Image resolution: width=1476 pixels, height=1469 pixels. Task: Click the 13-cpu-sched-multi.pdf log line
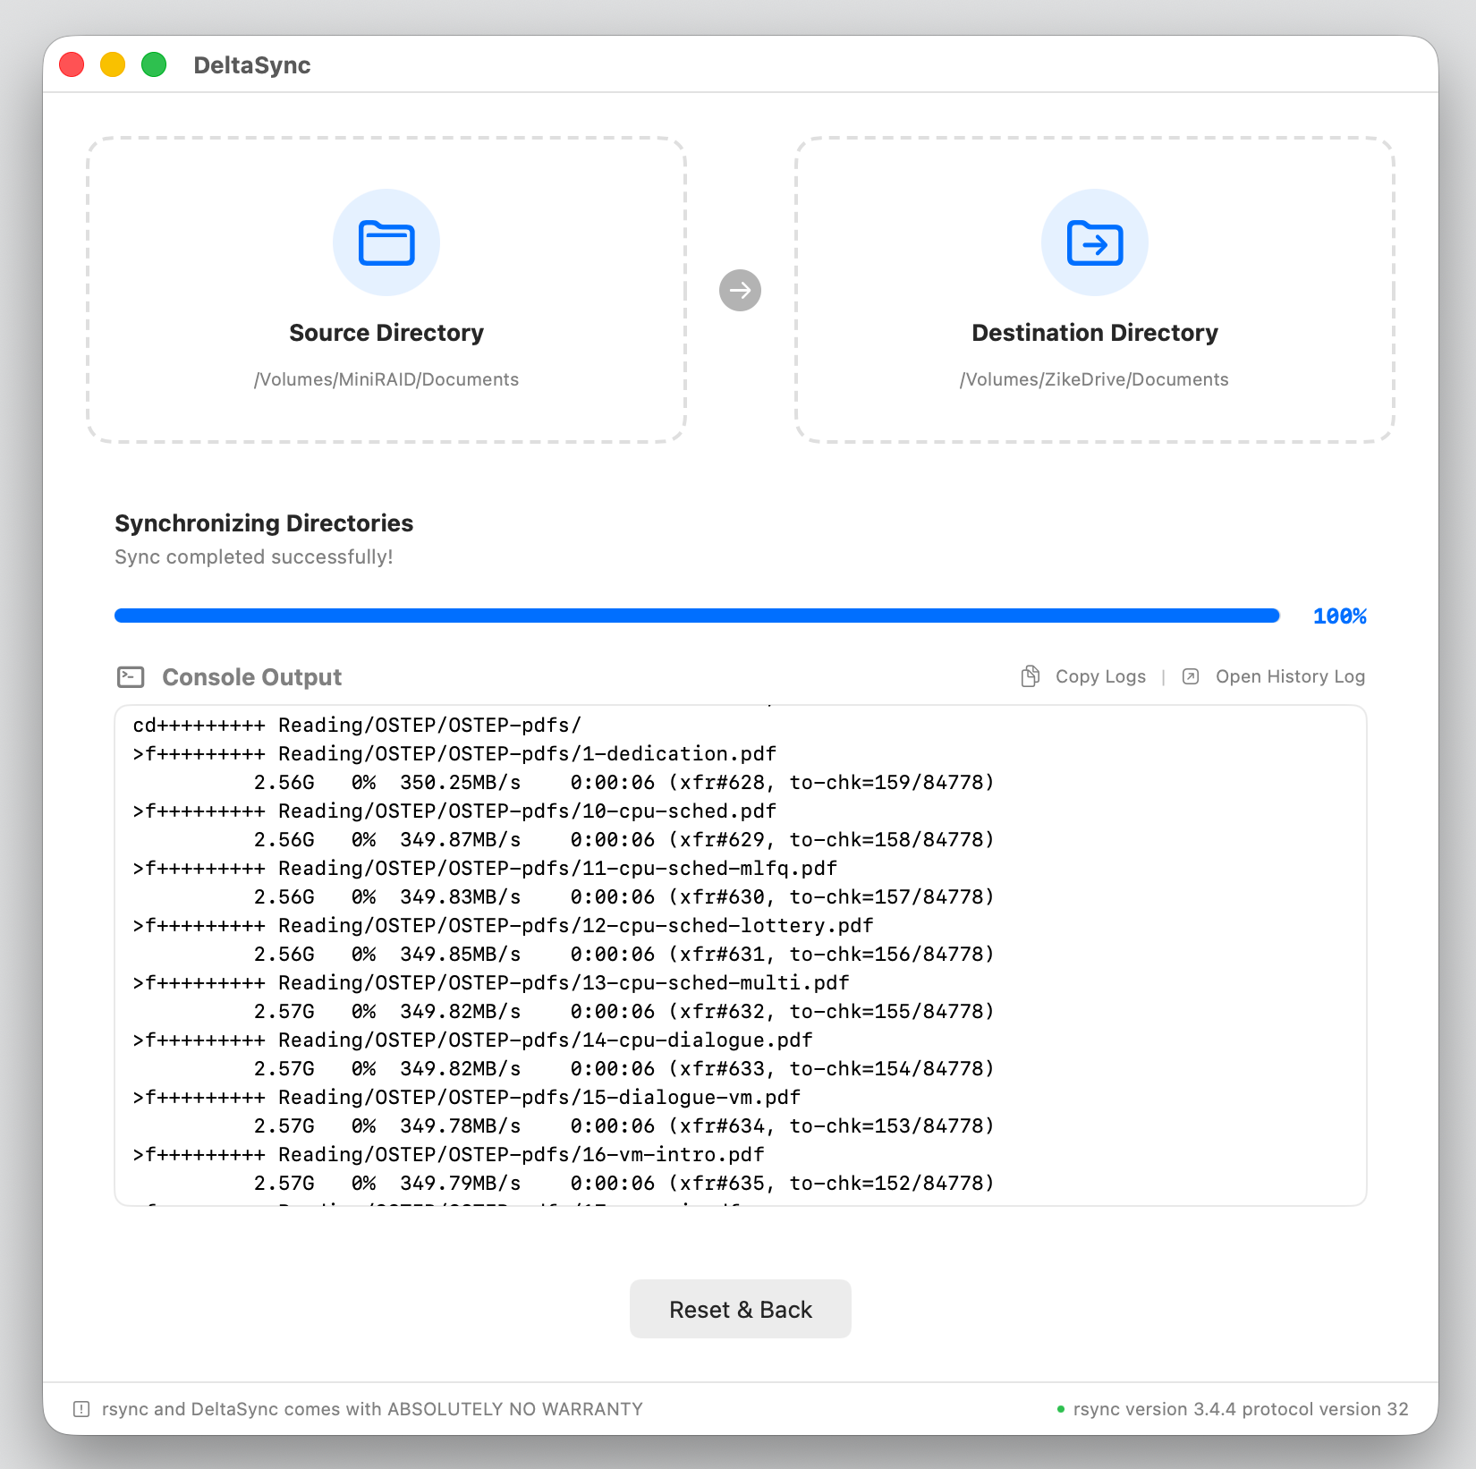click(x=491, y=982)
